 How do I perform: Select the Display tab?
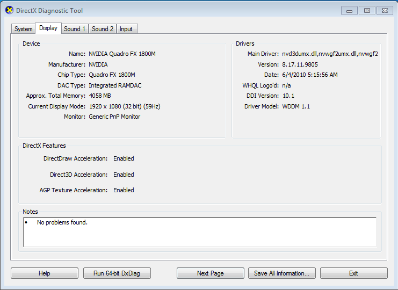pyautogui.click(x=48, y=28)
